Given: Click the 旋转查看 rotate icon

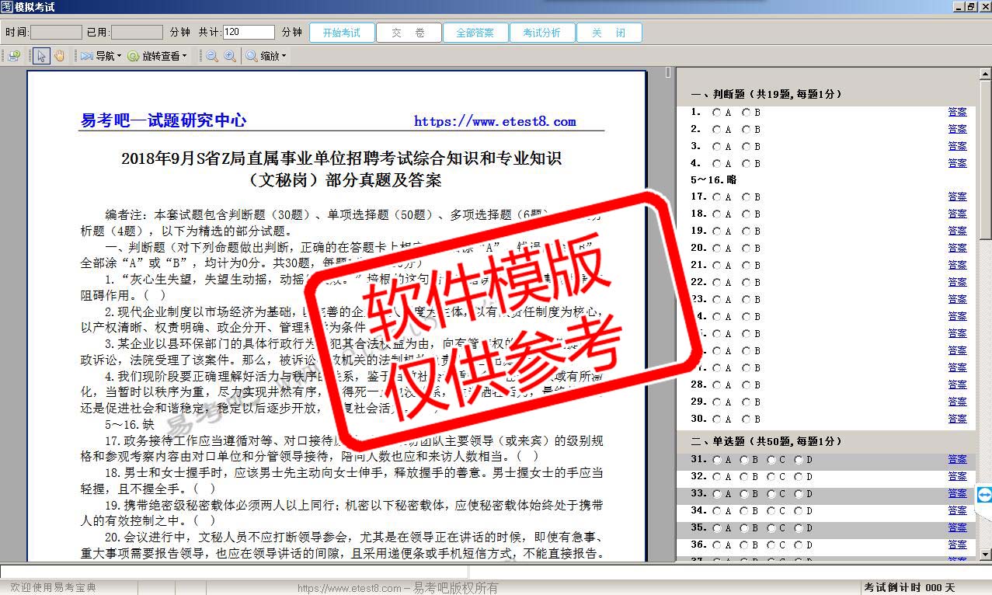Looking at the screenshot, I should coord(134,56).
